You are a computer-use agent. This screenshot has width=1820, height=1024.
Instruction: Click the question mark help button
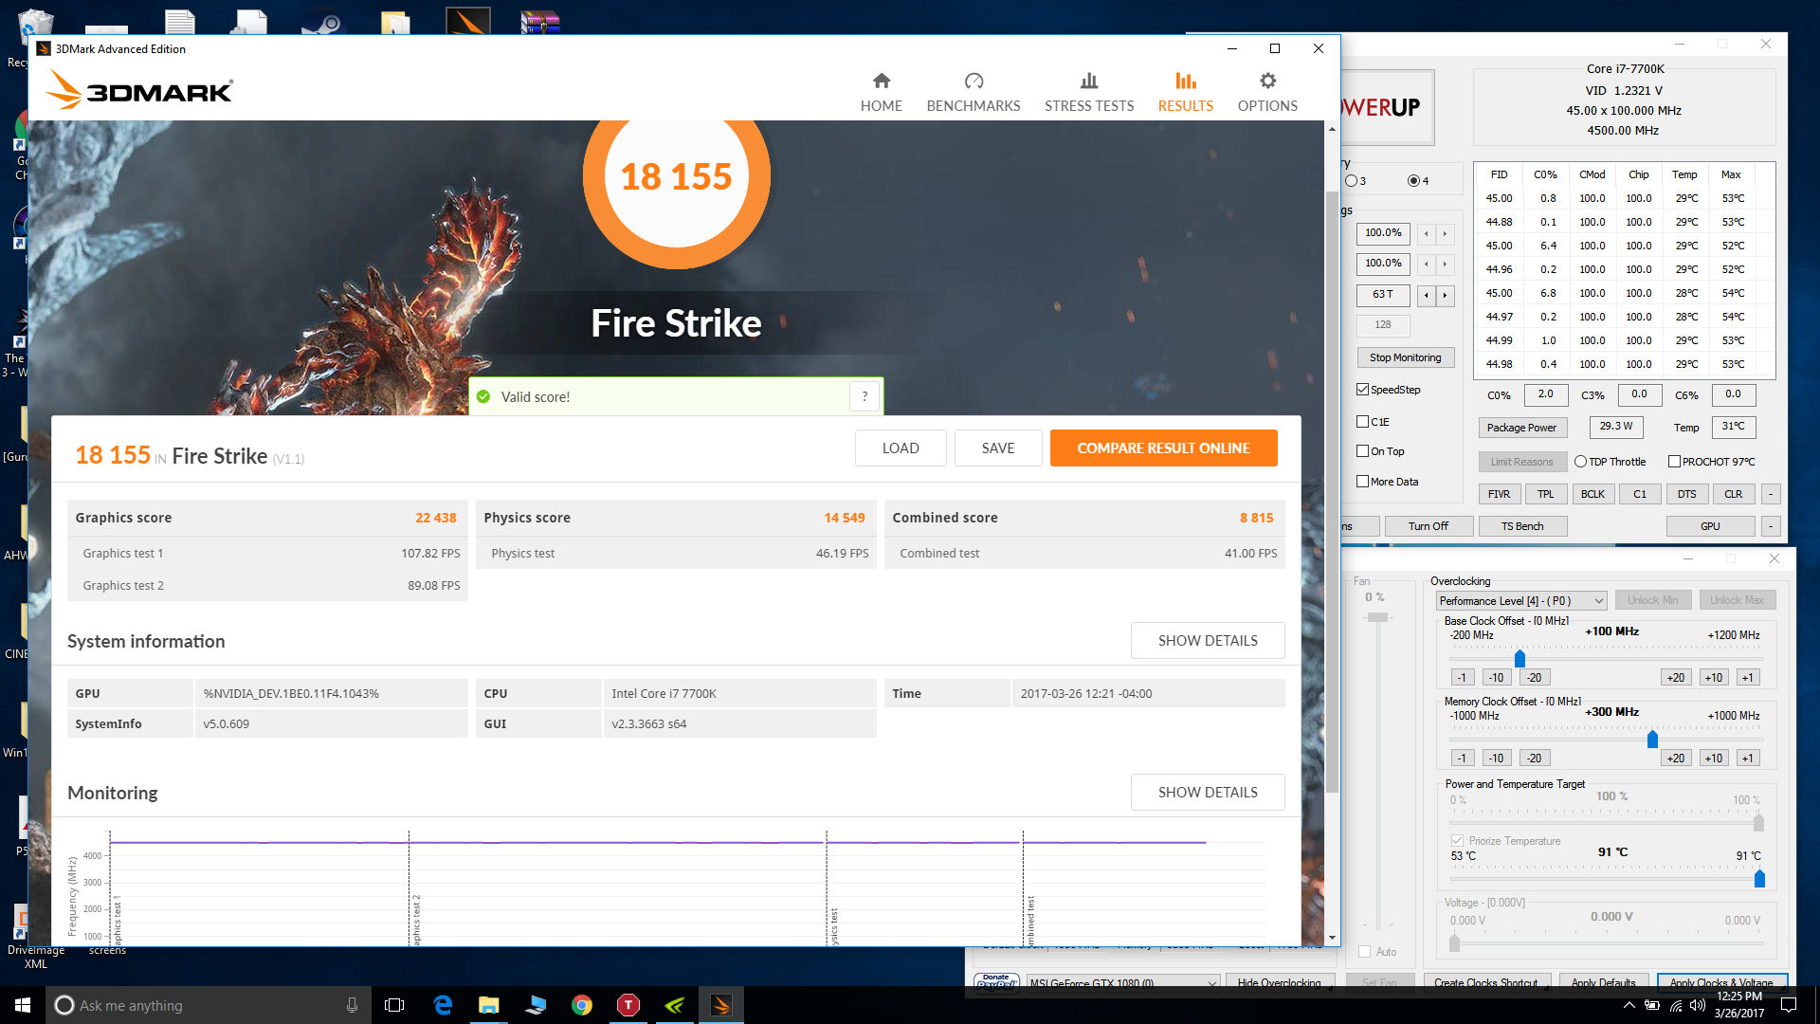[x=864, y=396]
